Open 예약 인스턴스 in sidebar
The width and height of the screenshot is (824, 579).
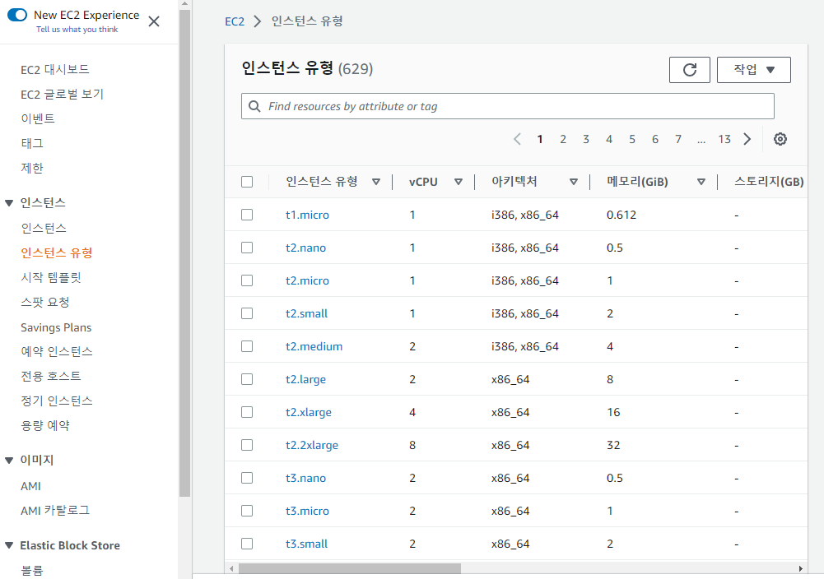pyautogui.click(x=57, y=352)
